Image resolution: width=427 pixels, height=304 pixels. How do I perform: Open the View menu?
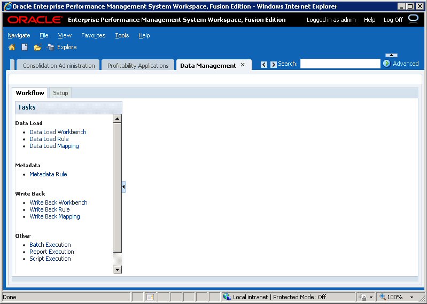point(65,35)
